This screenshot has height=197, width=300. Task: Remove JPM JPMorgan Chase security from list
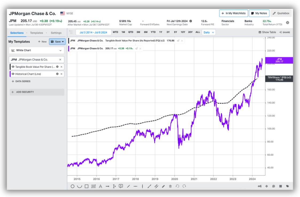(x=60, y=60)
